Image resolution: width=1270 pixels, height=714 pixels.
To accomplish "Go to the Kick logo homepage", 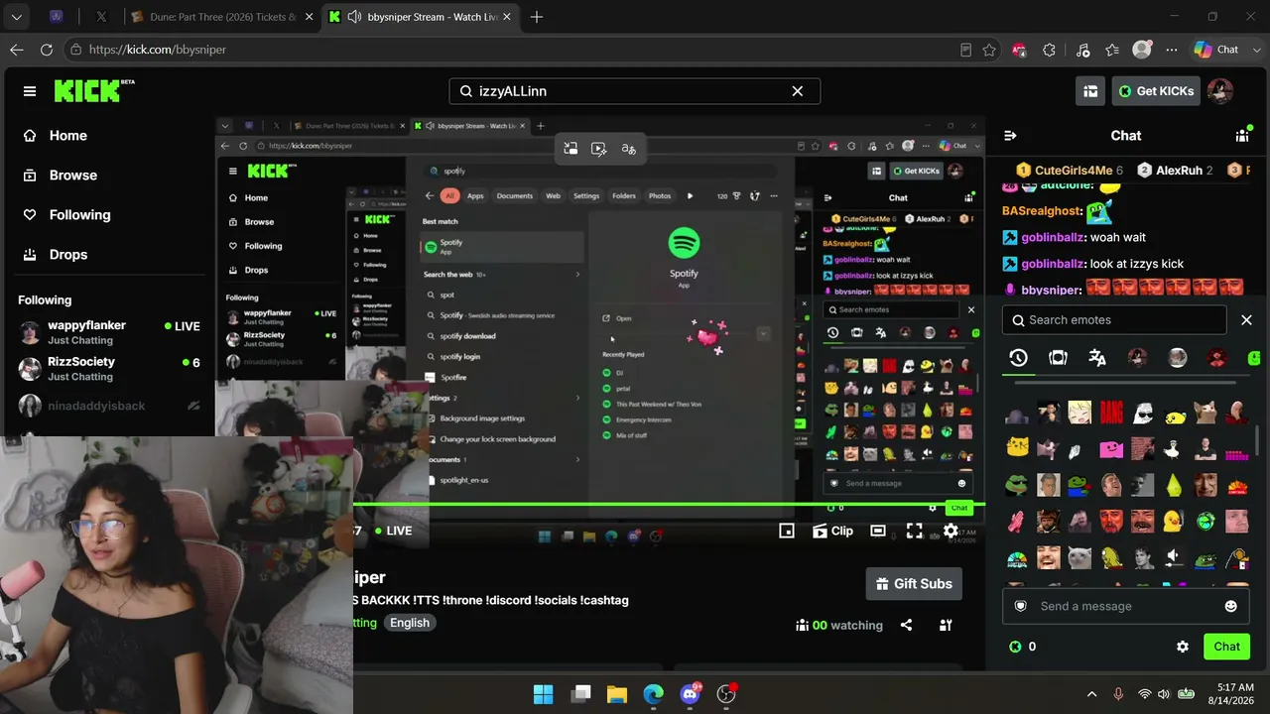I will click(93, 91).
